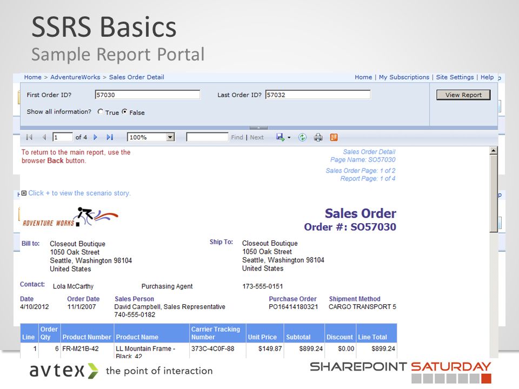Click 'Click + to view the scenario story'
The image size is (519, 389).
click(x=79, y=193)
